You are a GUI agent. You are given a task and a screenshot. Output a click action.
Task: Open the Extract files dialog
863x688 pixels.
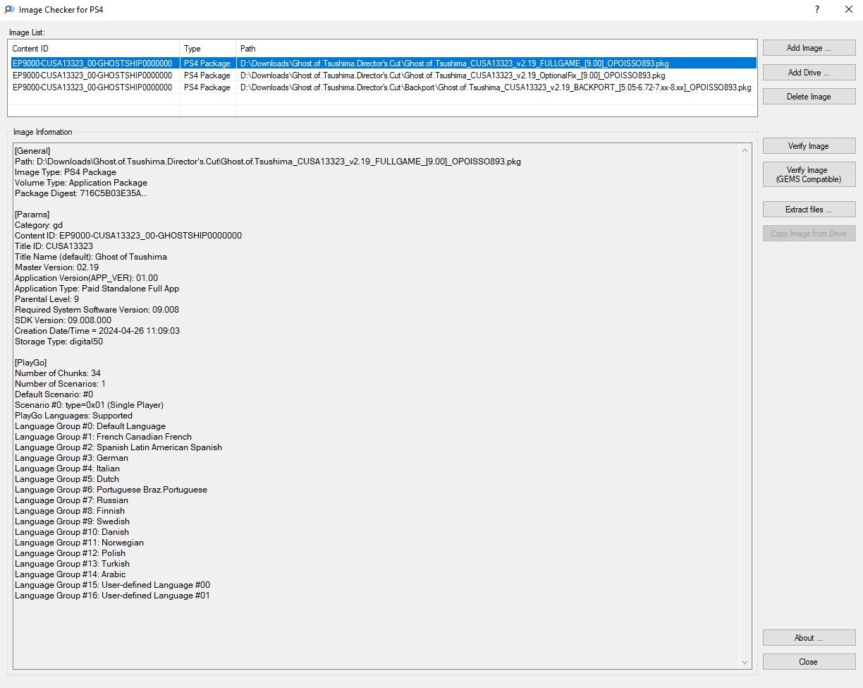point(809,210)
